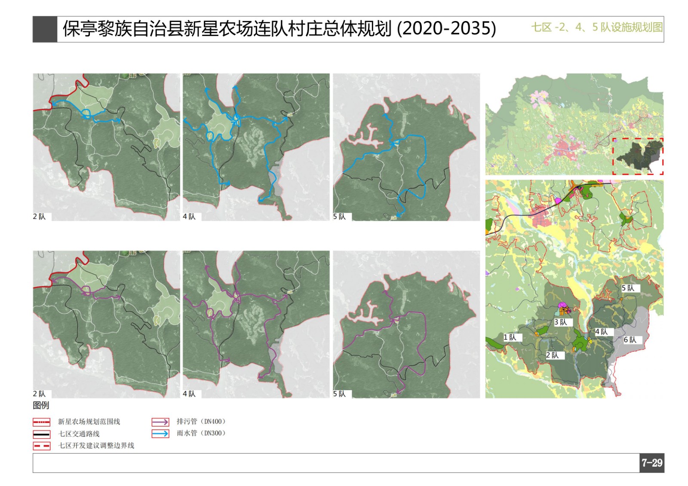Click the 5 队 label on the zone map
Screen dimensions: 688x486
[x=630, y=288]
